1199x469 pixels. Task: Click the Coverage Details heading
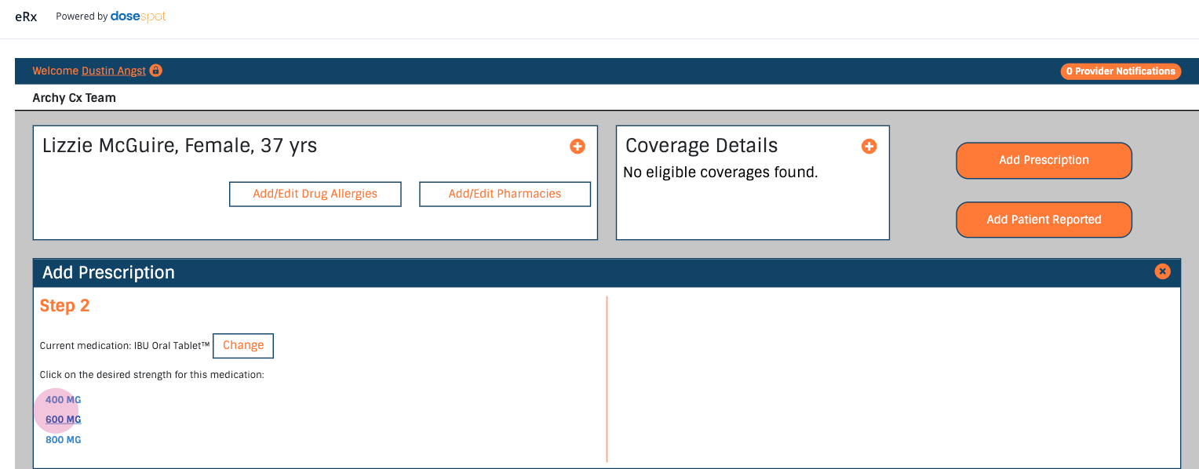point(702,146)
